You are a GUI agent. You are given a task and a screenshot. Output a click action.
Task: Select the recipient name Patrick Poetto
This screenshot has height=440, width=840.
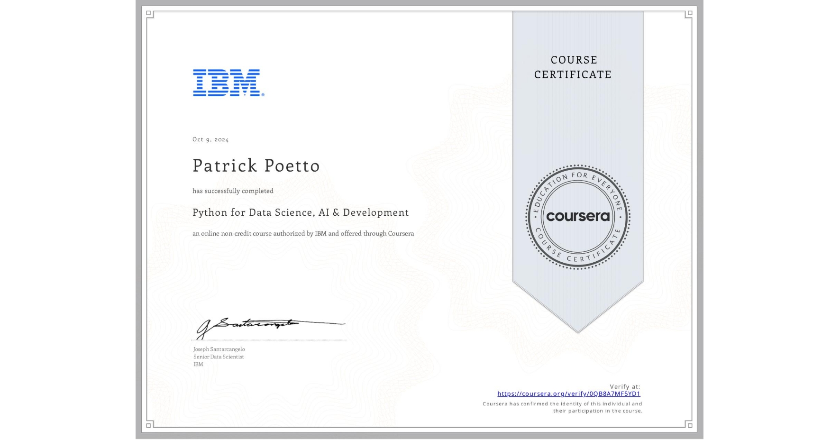click(256, 165)
